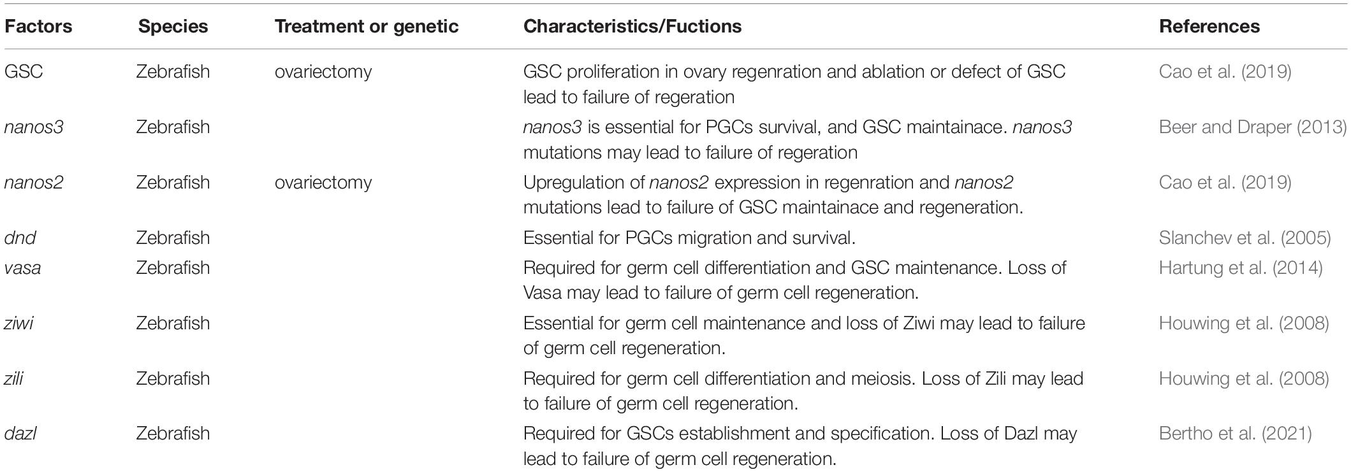
Task: Select the Characteristics/Fuctions column header
Action: coord(632,26)
